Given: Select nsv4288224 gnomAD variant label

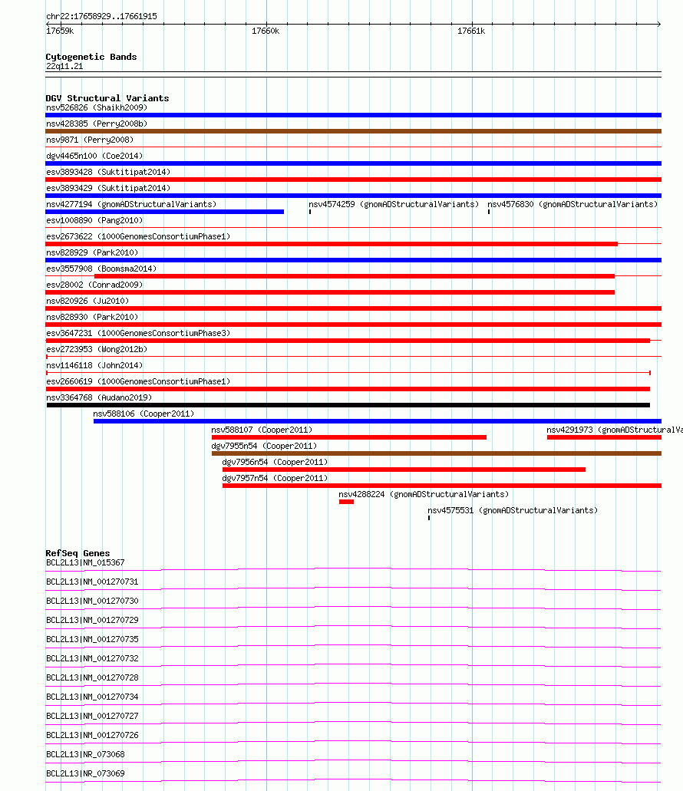Looking at the screenshot, I should [x=424, y=495].
